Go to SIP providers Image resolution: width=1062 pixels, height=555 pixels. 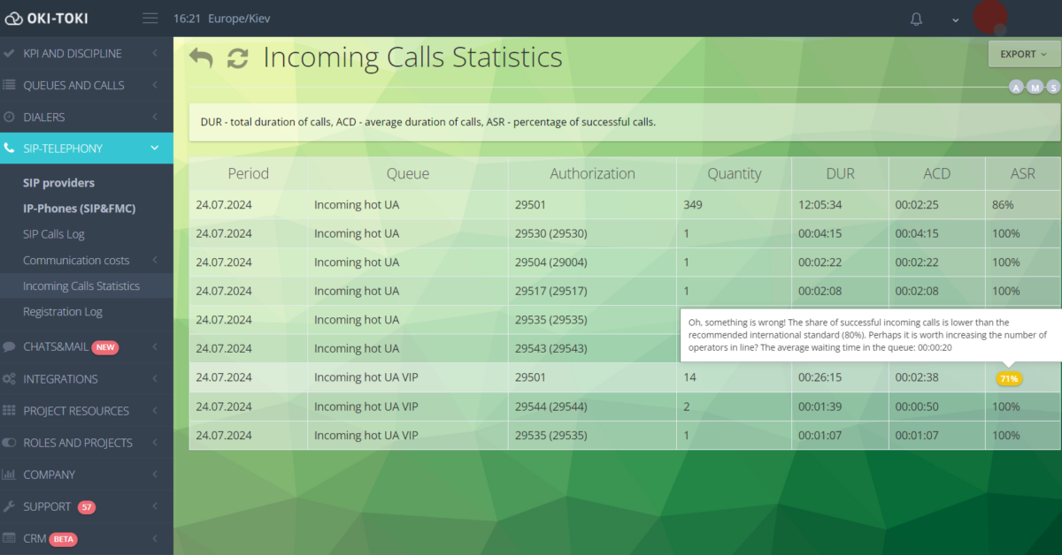tap(58, 183)
